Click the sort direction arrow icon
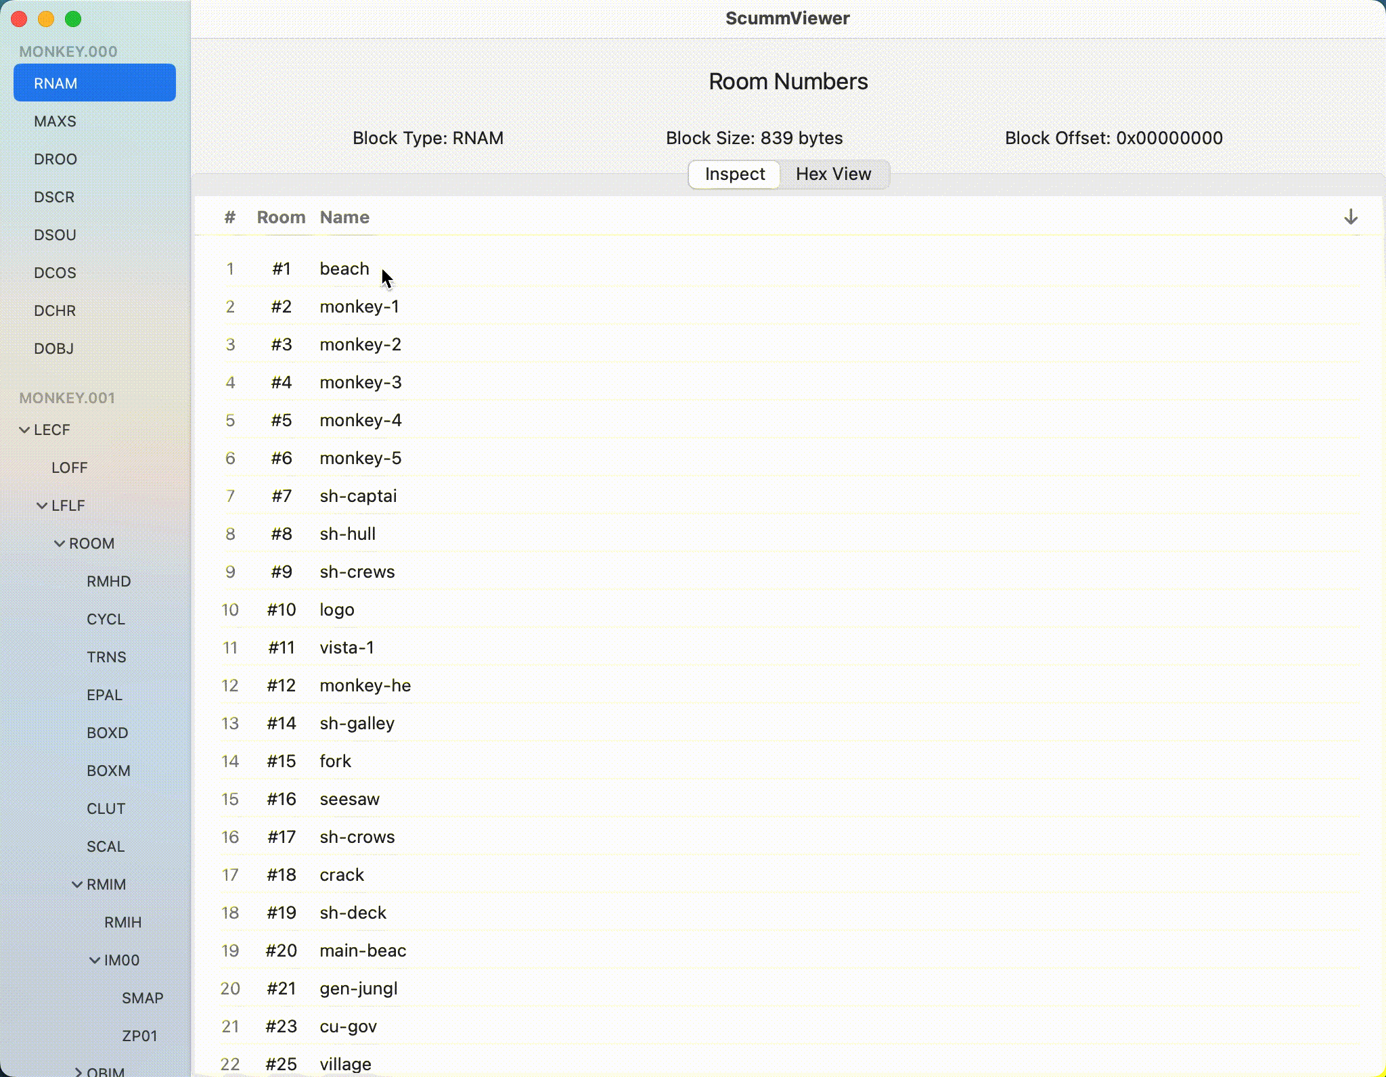The width and height of the screenshot is (1386, 1077). coord(1350,217)
